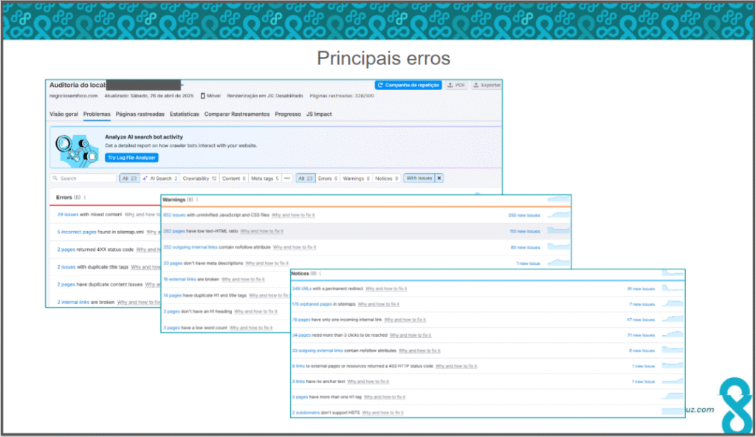Toggle the Crawlability category filter
Image resolution: width=756 pixels, height=437 pixels.
click(x=199, y=179)
